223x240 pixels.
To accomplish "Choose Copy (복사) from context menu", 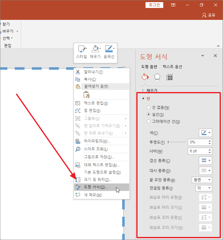I will (102, 79).
